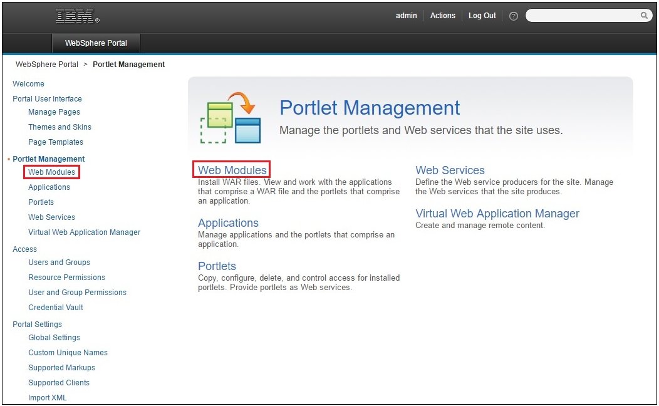Open the admin user menu

point(406,16)
